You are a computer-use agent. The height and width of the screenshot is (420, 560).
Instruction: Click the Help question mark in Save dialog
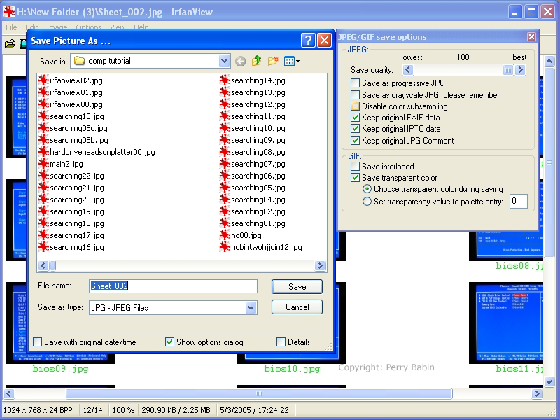[x=308, y=41]
